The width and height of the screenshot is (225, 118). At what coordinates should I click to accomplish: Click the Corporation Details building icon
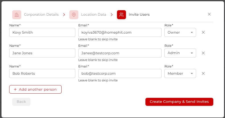17,15
